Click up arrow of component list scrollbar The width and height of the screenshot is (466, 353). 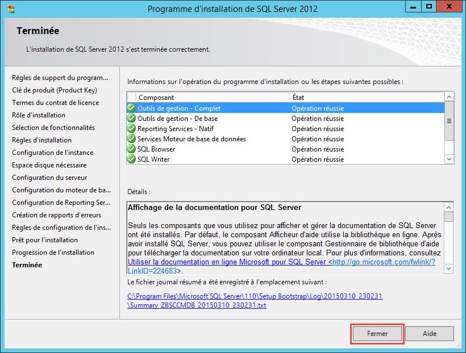pyautogui.click(x=450, y=97)
